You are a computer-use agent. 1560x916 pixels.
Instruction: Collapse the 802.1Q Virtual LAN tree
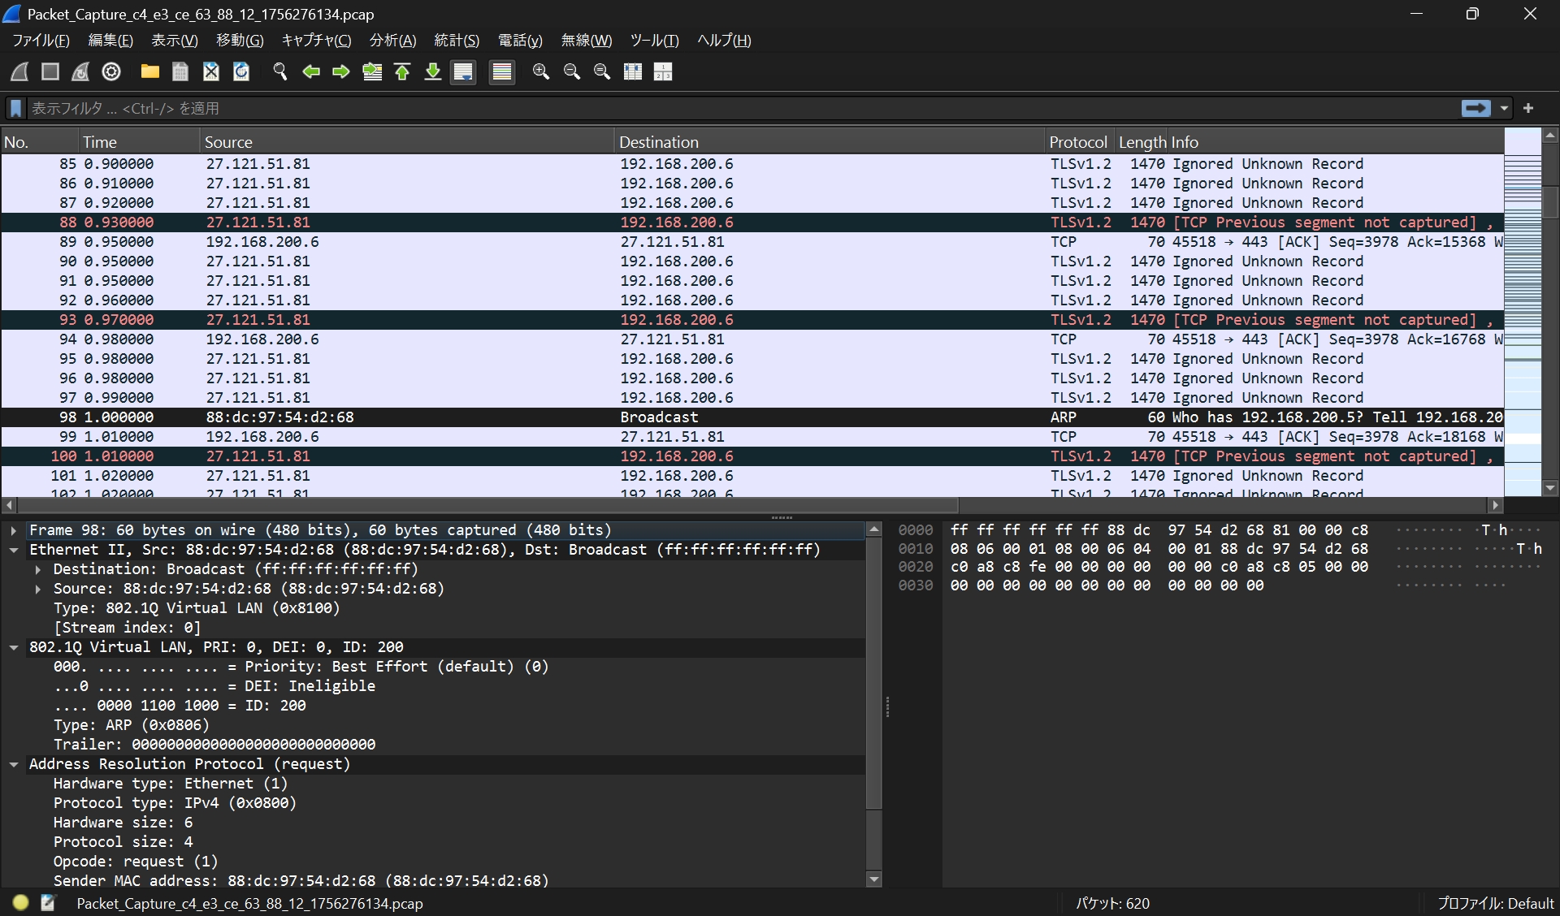click(14, 647)
